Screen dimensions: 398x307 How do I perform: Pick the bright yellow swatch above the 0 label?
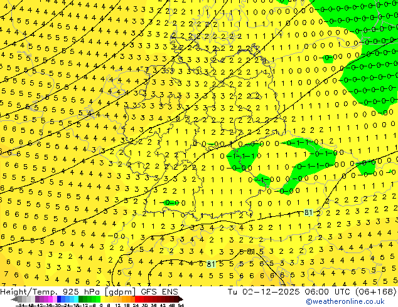point(102,299)
